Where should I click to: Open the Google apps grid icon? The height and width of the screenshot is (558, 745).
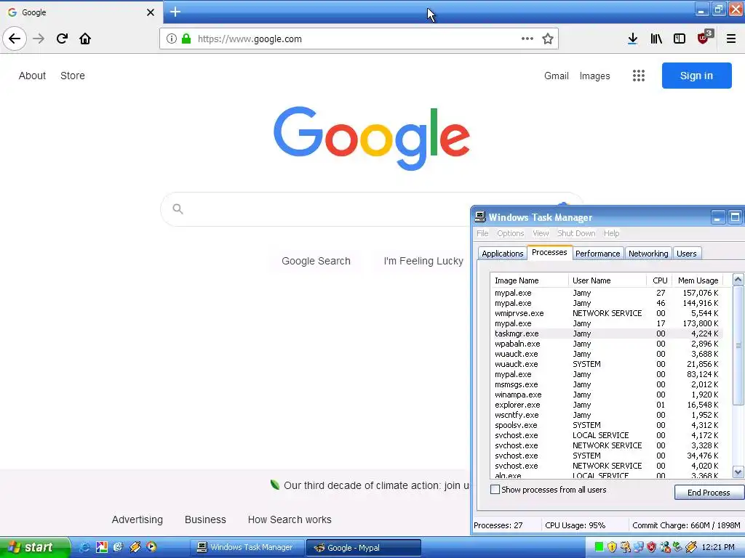(x=639, y=76)
